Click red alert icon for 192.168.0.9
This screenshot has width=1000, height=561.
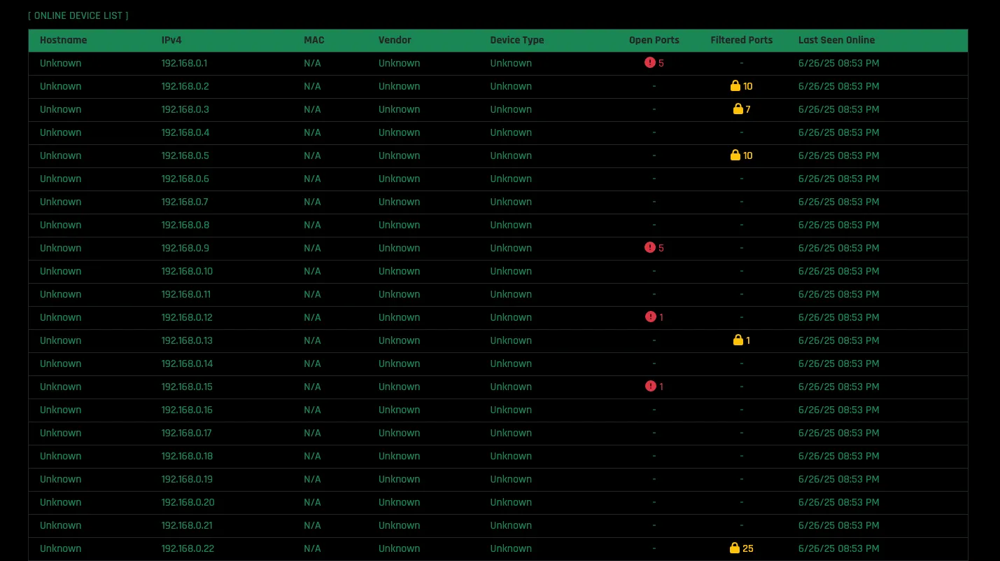pos(649,248)
